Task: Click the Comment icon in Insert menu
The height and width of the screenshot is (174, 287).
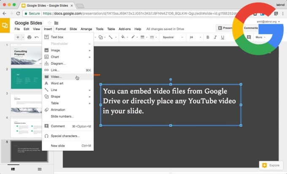Action: [x=46, y=126]
